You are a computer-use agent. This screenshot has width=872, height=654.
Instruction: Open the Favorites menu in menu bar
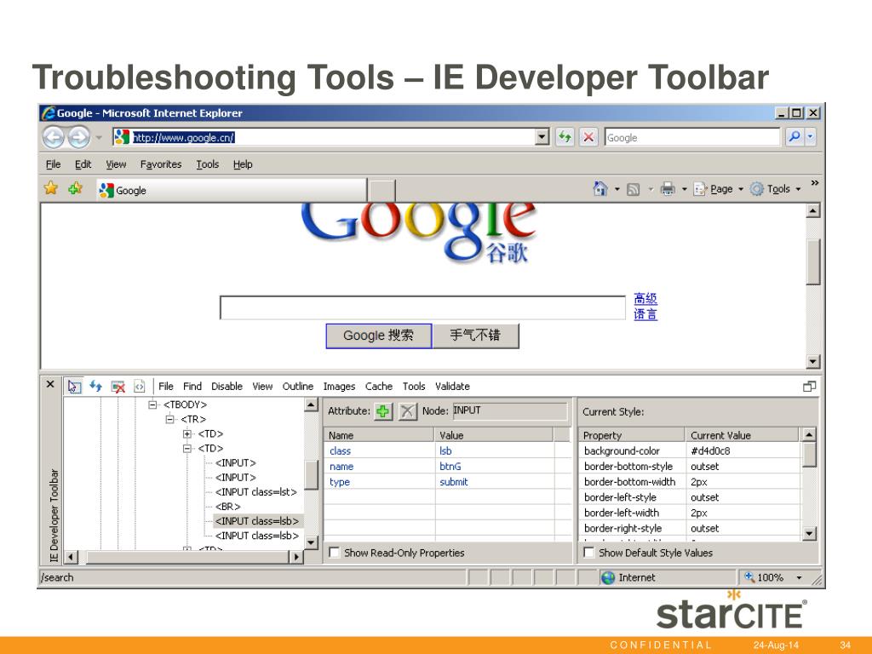click(x=160, y=164)
